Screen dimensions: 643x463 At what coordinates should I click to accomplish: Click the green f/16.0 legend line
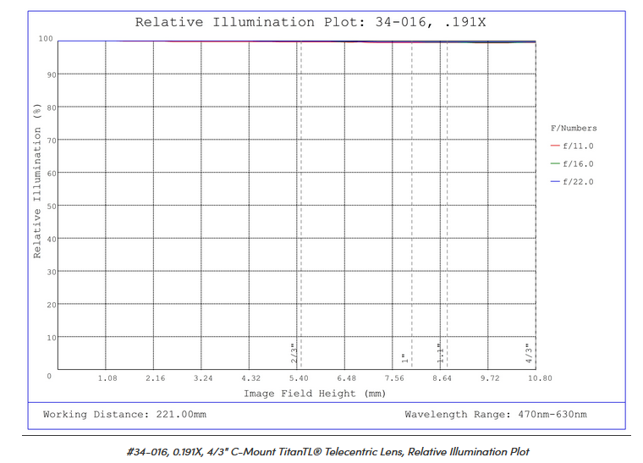555,164
